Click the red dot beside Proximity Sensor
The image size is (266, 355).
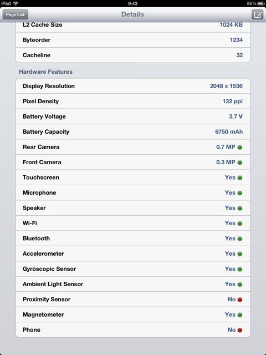pyautogui.click(x=240, y=300)
